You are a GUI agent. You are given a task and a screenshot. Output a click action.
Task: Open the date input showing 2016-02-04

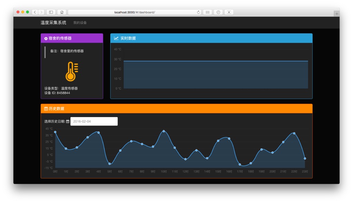coord(94,121)
